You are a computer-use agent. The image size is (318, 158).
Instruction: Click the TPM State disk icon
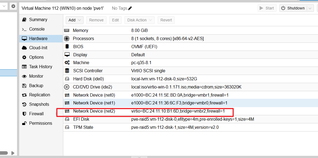click(x=67, y=127)
